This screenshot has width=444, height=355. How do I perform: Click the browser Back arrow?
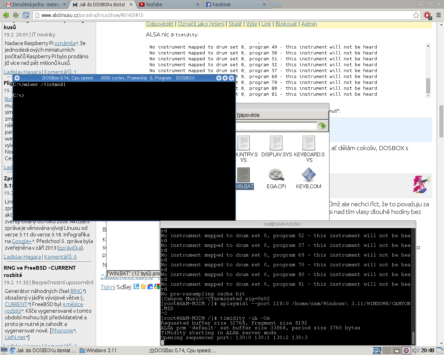click(6, 15)
